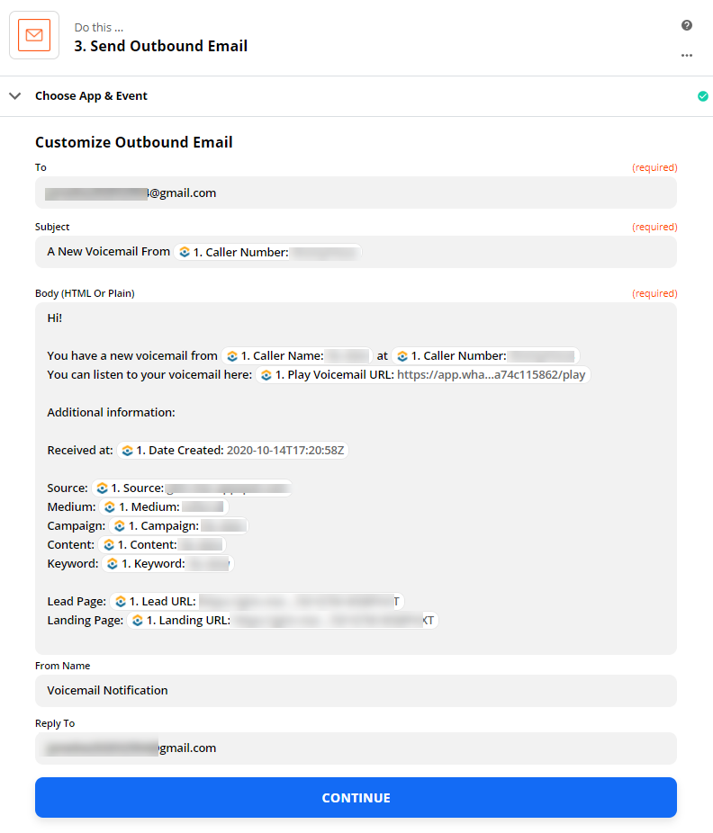Screen dimensions: 713x833
Task: Click the orange email app icon
Action: click(x=34, y=35)
